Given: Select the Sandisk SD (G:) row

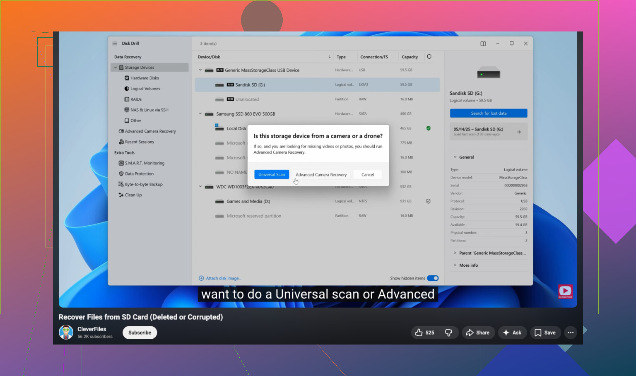Looking at the screenshot, I should (317, 85).
